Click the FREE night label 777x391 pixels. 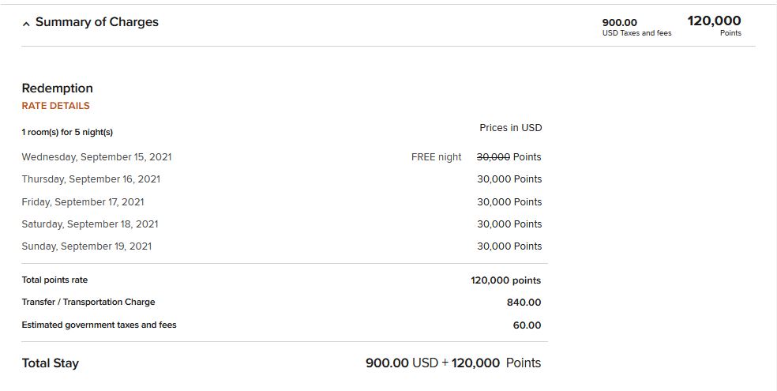coord(436,157)
